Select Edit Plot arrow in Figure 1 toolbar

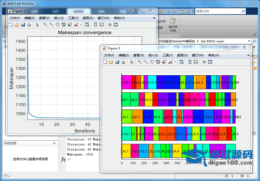37,25
